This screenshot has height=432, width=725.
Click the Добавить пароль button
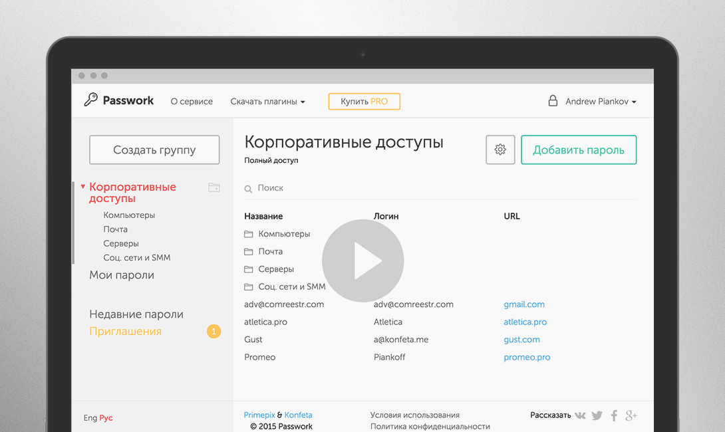(579, 150)
